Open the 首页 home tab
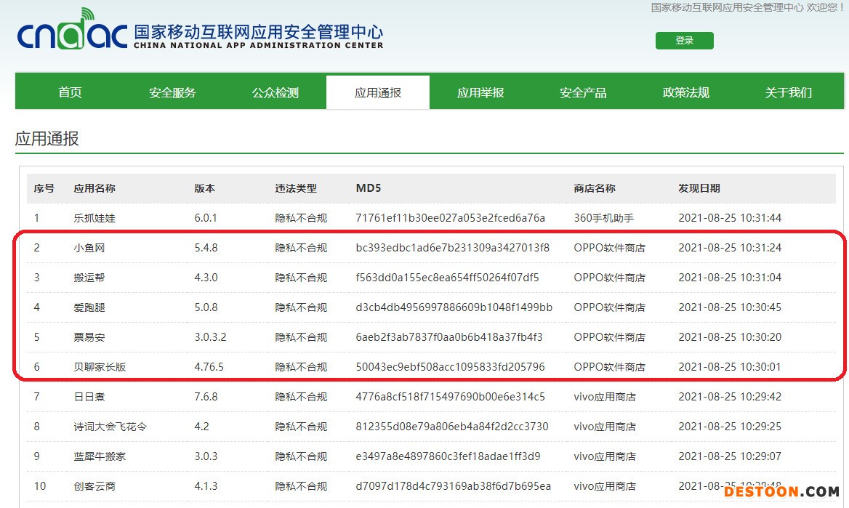Screen dimensions: 849x508 [x=70, y=92]
